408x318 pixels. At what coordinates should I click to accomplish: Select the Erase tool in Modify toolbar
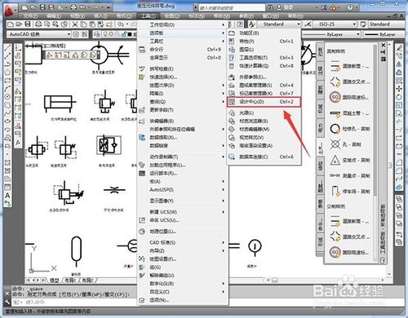[399, 48]
